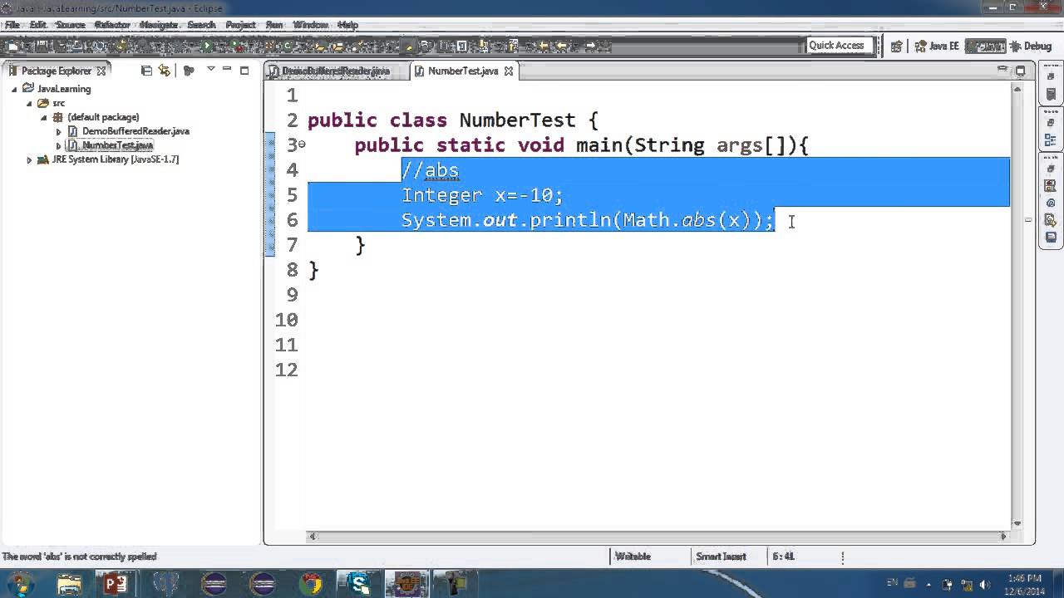
Task: Open the Project menu
Action: (x=241, y=25)
